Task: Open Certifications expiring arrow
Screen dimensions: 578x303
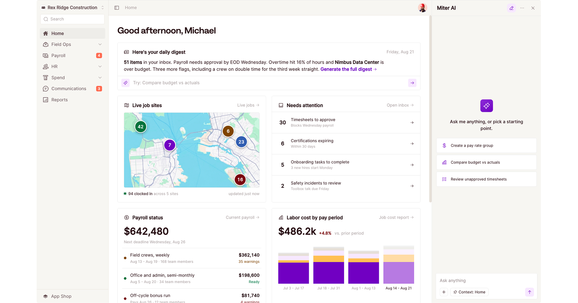Action: pyautogui.click(x=412, y=144)
